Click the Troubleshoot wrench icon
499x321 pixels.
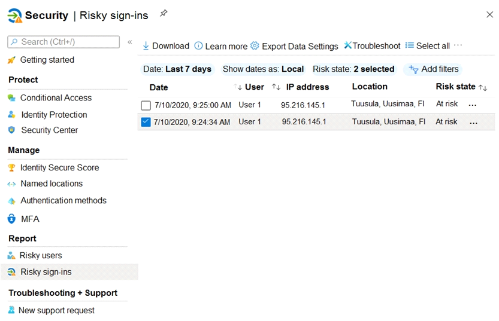click(348, 45)
